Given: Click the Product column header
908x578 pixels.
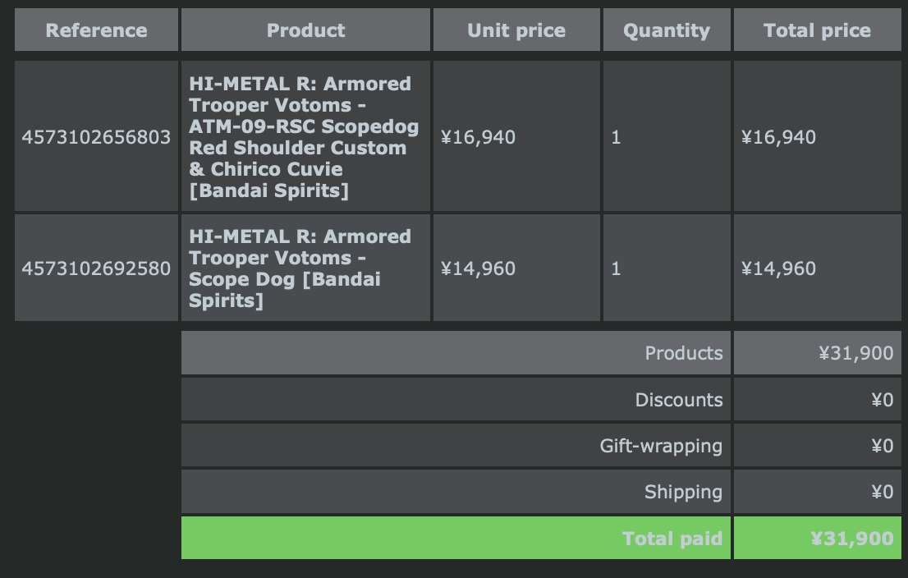Looking at the screenshot, I should pyautogui.click(x=305, y=31).
